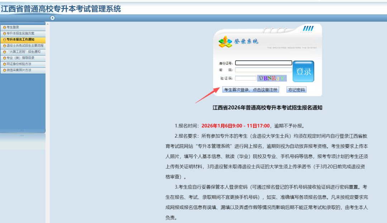Viewport: 387px width, 223px height.
Task: Click the 忘记密码 button
Action: pyautogui.click(x=296, y=90)
